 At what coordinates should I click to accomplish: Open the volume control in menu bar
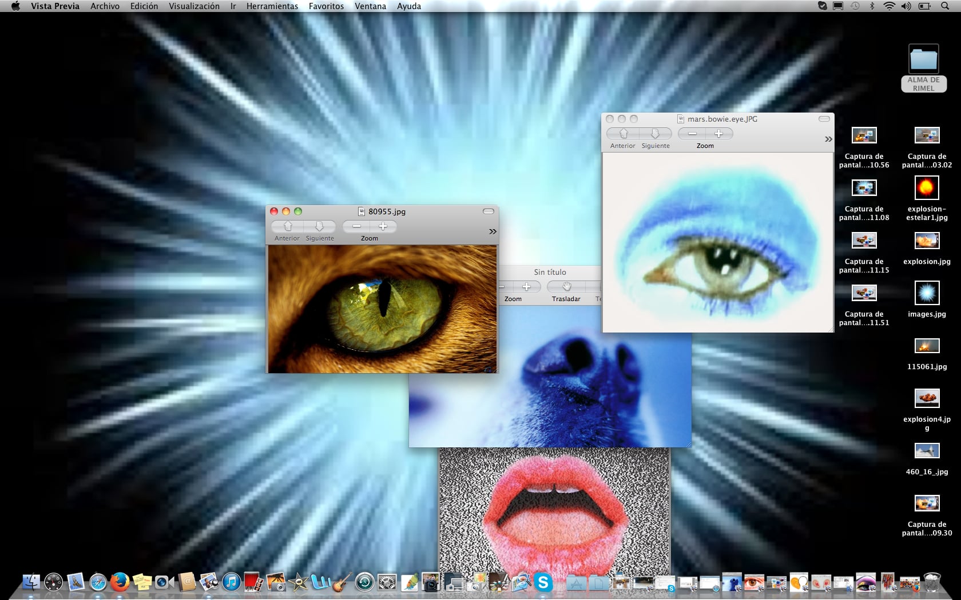coord(906,6)
